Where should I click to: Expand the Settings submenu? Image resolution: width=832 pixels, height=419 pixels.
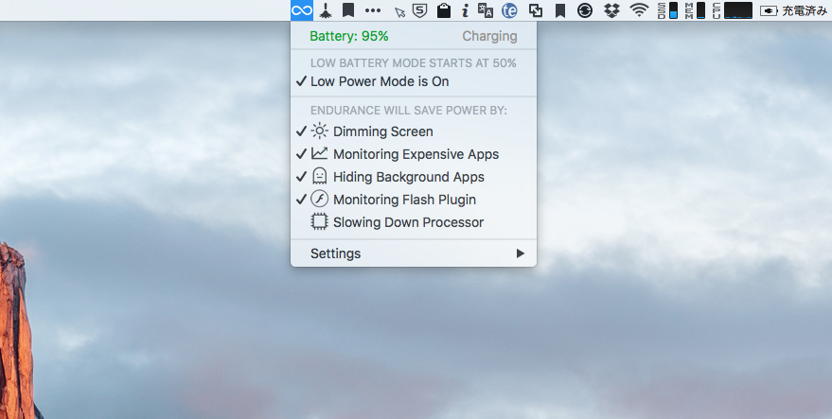[414, 253]
